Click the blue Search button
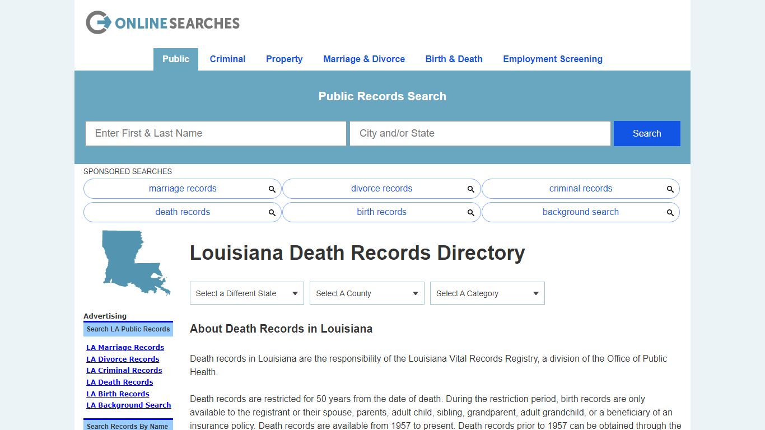Image resolution: width=765 pixels, height=430 pixels. click(647, 133)
